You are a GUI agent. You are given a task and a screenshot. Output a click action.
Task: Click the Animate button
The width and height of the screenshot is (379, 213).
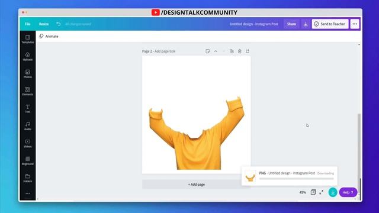click(x=49, y=36)
